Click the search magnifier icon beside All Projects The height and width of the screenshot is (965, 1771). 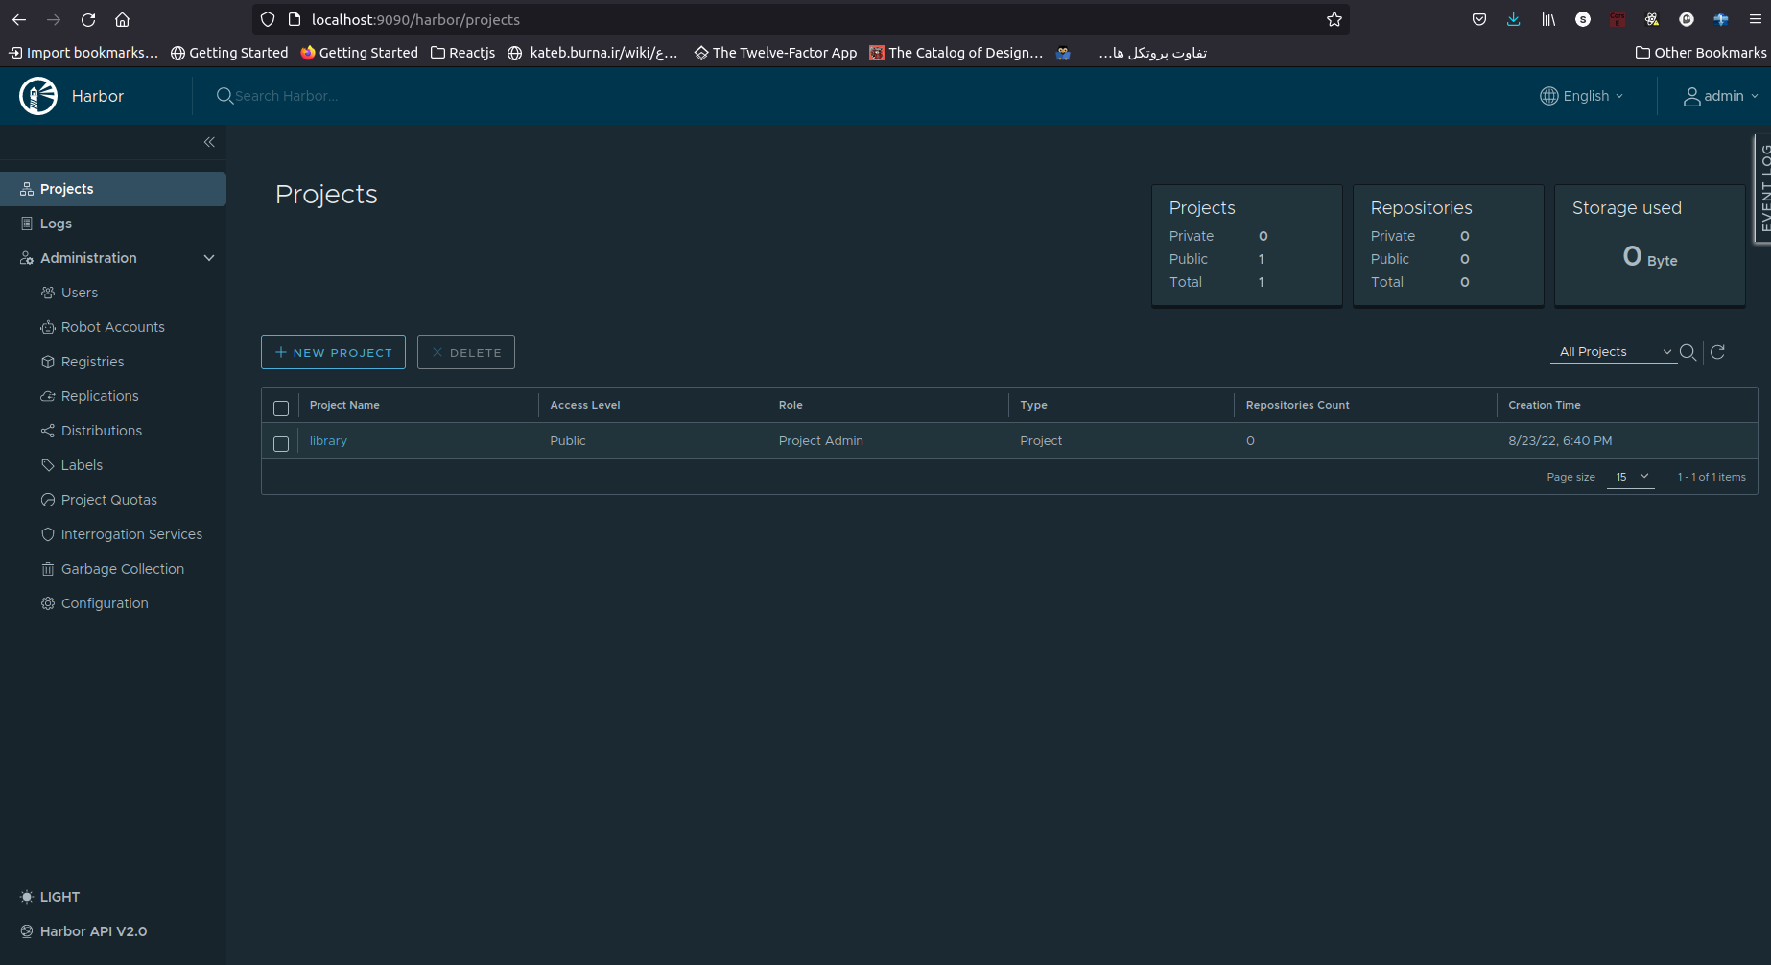[1688, 352]
